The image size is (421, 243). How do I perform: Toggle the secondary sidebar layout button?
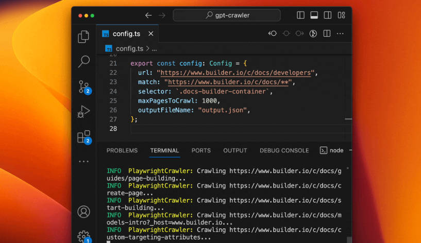click(x=327, y=15)
